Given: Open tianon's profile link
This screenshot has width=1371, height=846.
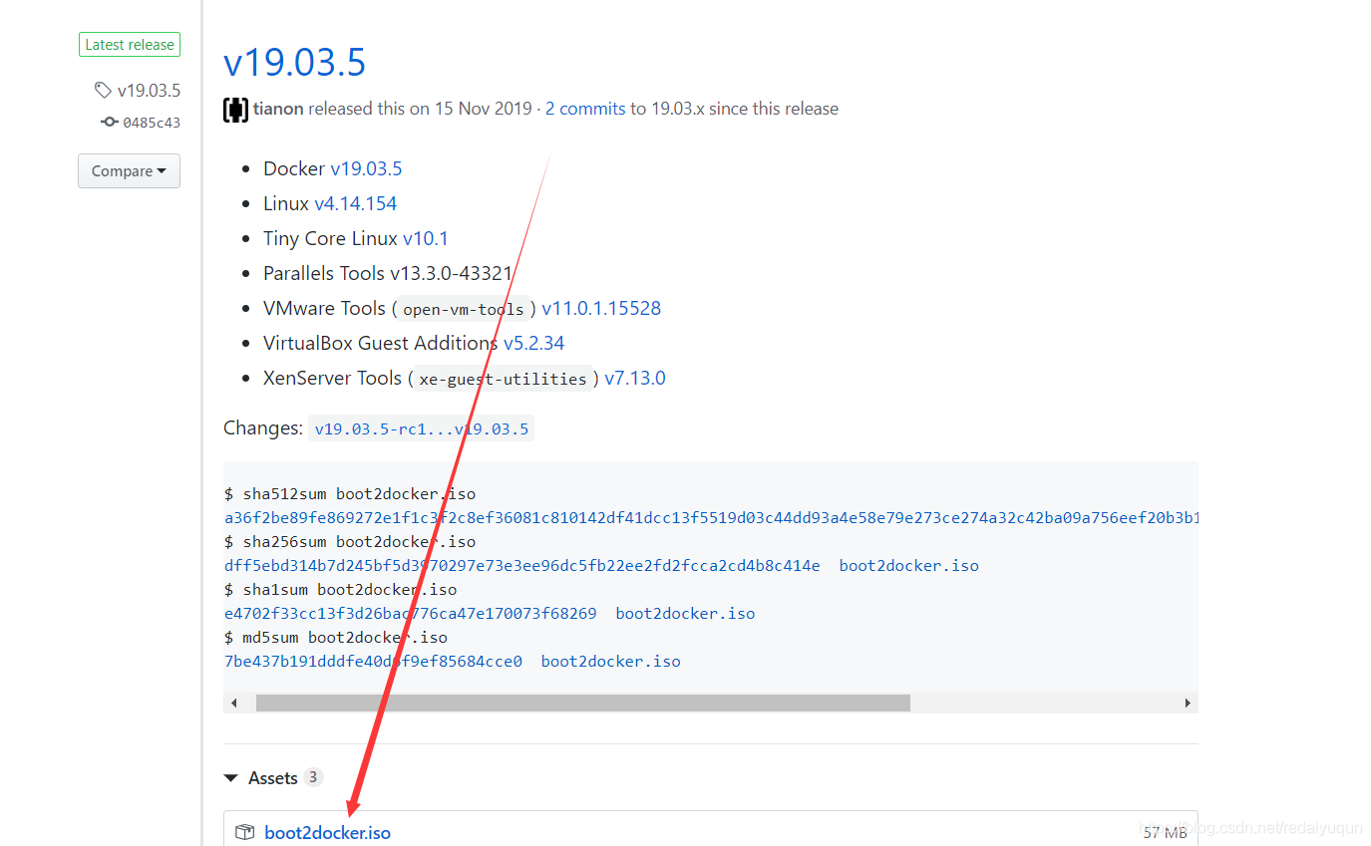Looking at the screenshot, I should click(278, 109).
